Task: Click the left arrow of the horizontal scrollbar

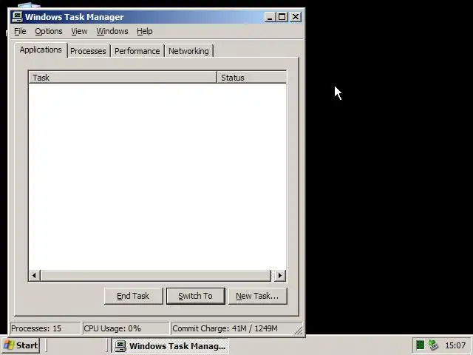Action: tap(35, 275)
